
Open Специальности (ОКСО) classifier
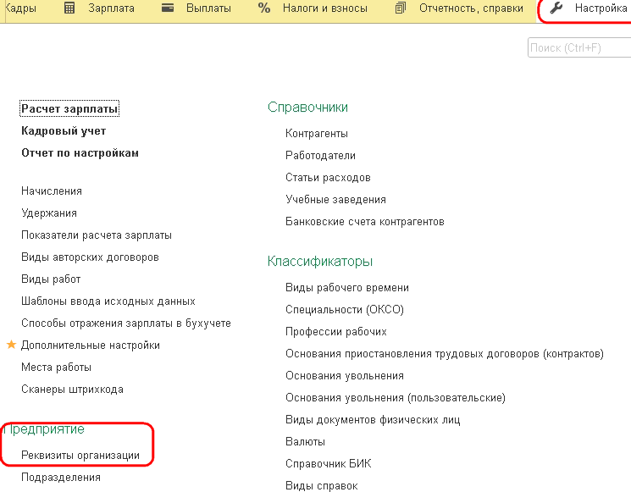tap(345, 309)
